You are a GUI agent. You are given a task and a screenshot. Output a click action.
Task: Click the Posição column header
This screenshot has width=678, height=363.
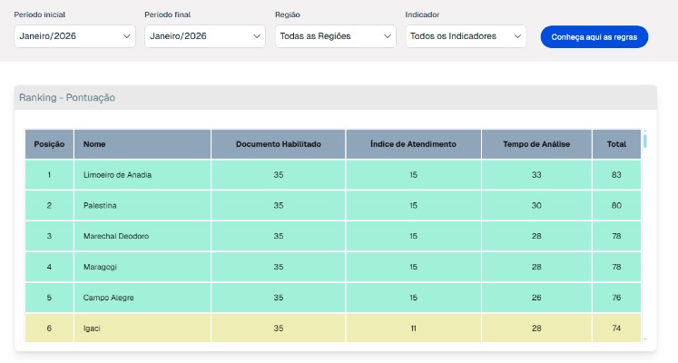click(49, 144)
